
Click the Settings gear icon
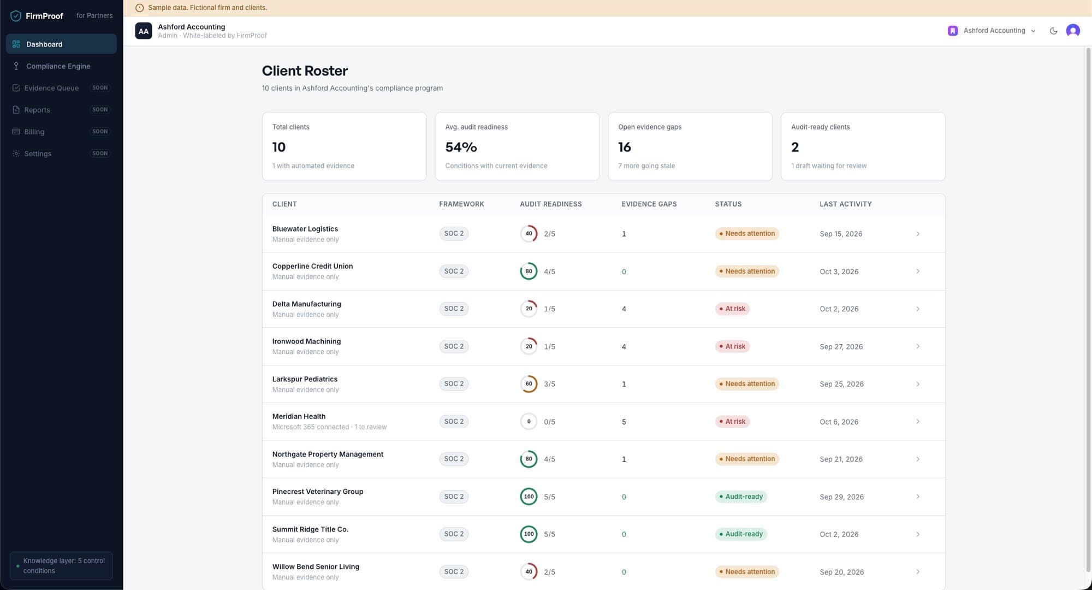point(16,154)
